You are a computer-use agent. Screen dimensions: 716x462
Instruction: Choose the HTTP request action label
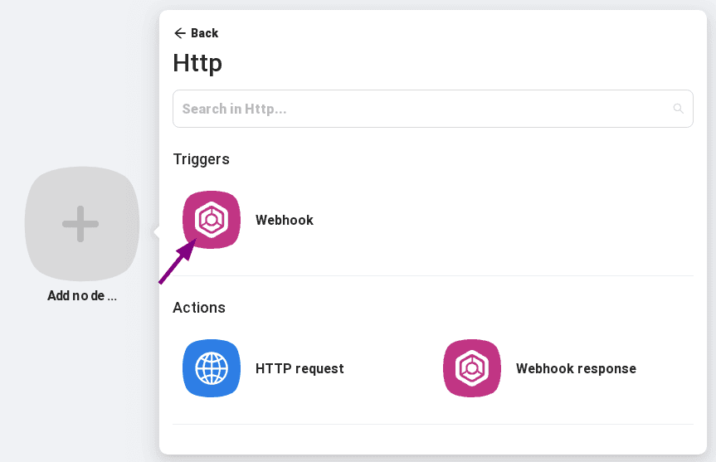(300, 368)
